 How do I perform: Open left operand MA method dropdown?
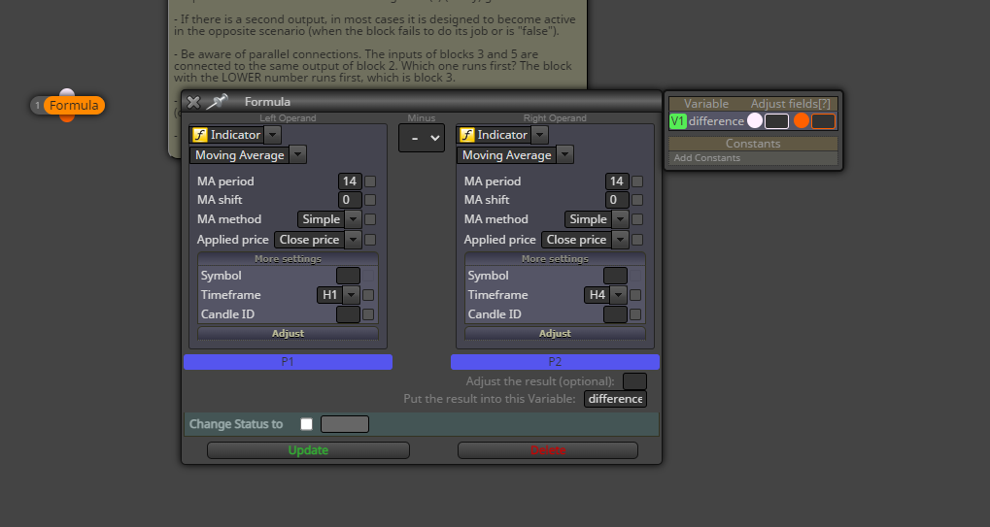(354, 219)
